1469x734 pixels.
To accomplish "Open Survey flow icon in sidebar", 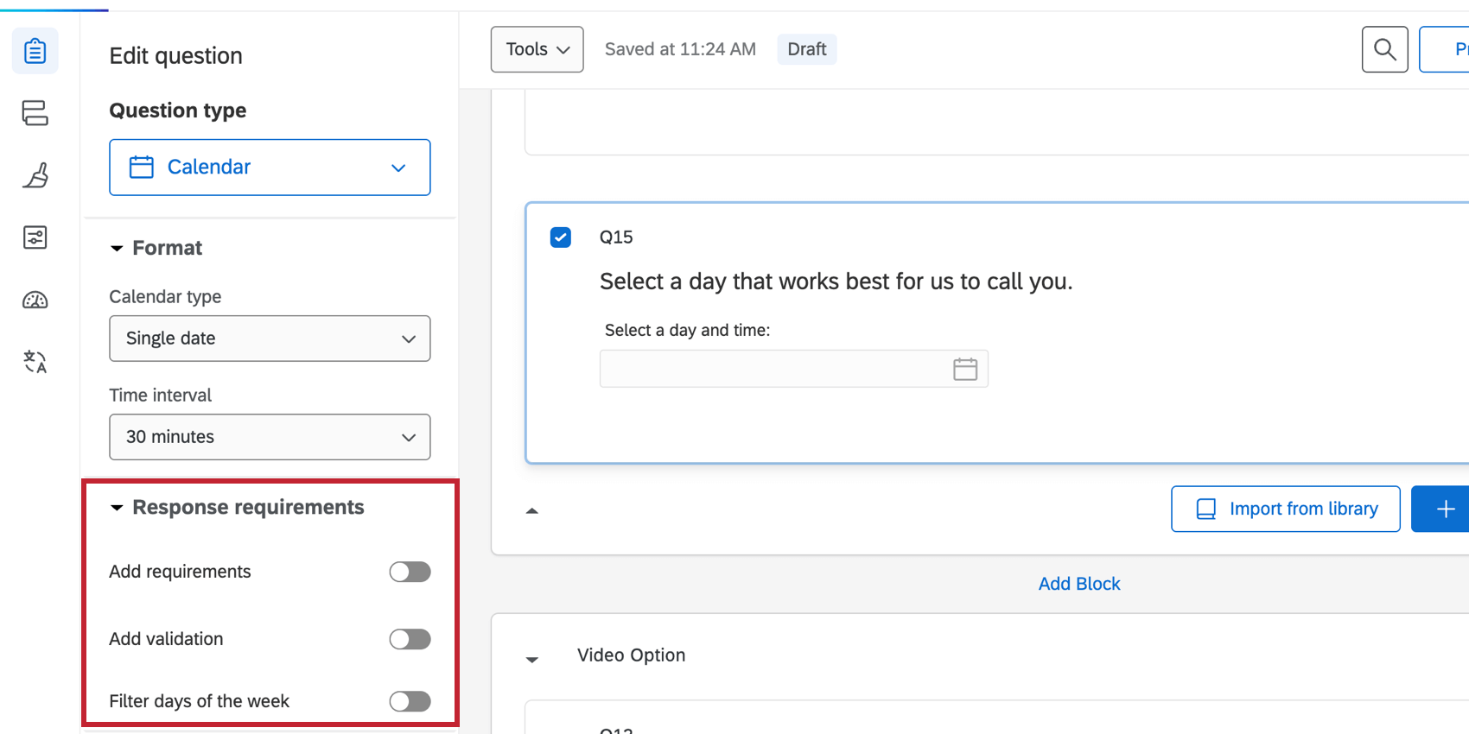I will coord(35,113).
